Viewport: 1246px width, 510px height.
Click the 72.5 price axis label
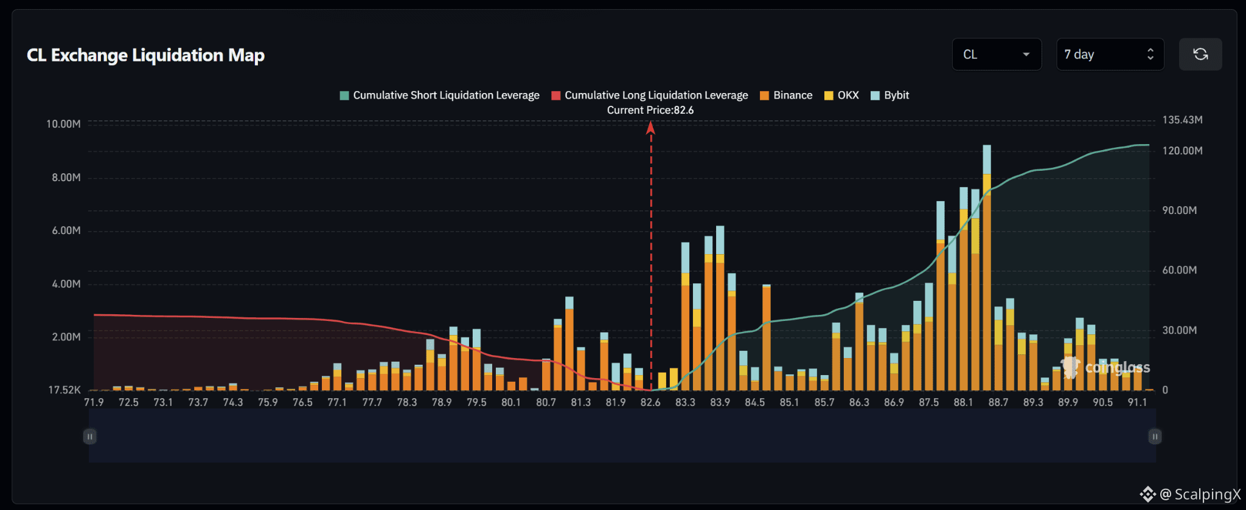128,402
